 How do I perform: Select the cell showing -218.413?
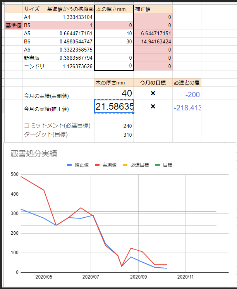click(187, 107)
